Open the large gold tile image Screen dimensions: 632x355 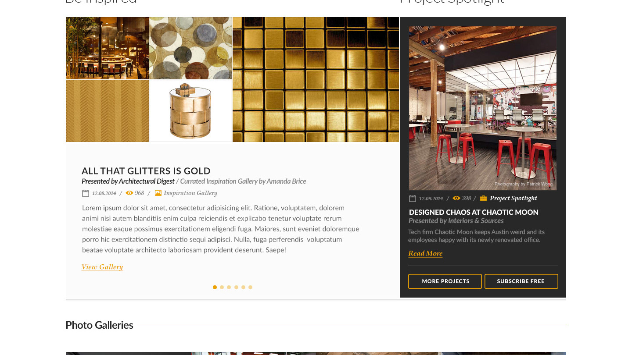[x=316, y=79]
